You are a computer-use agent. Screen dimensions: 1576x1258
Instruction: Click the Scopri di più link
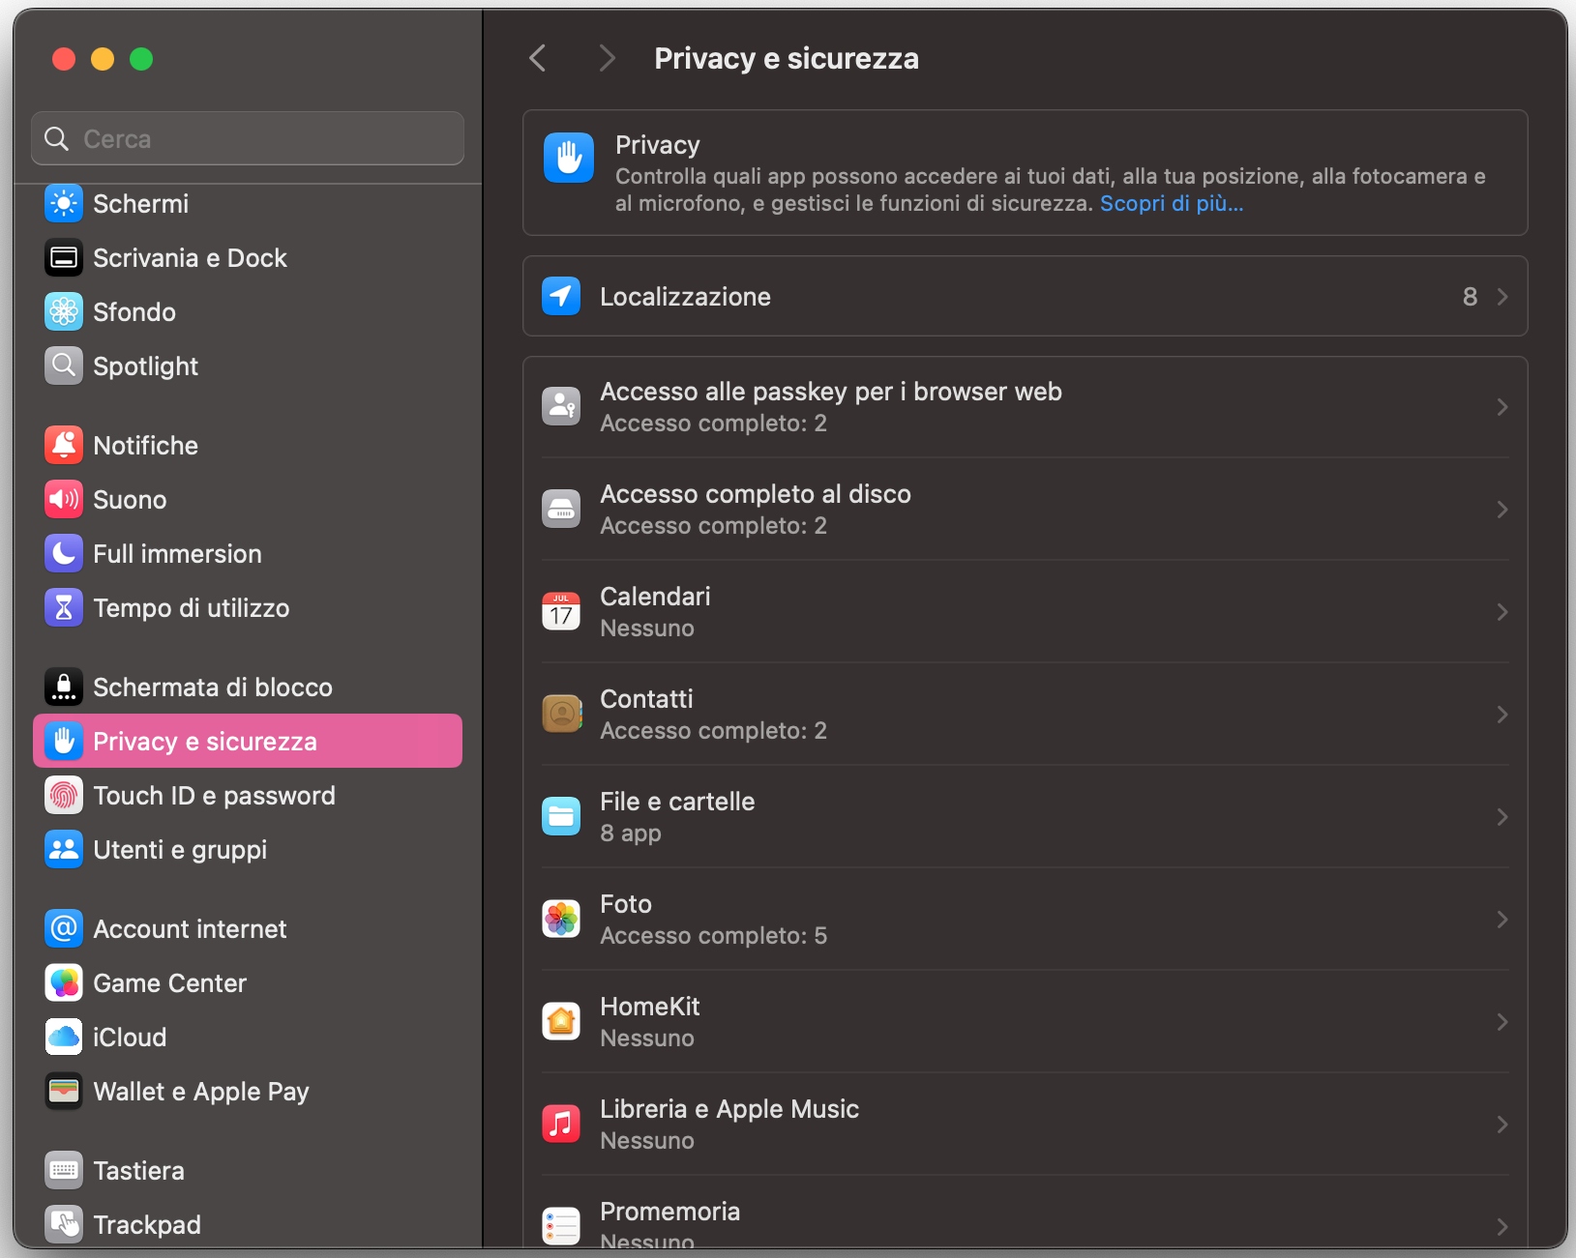[1171, 203]
